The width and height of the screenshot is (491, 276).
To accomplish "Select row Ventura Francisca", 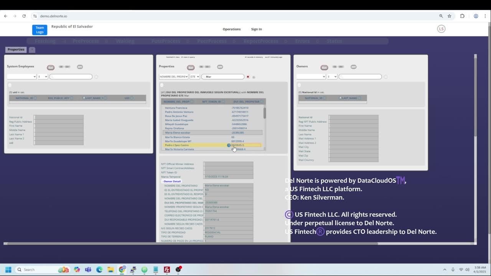I will pos(213,108).
